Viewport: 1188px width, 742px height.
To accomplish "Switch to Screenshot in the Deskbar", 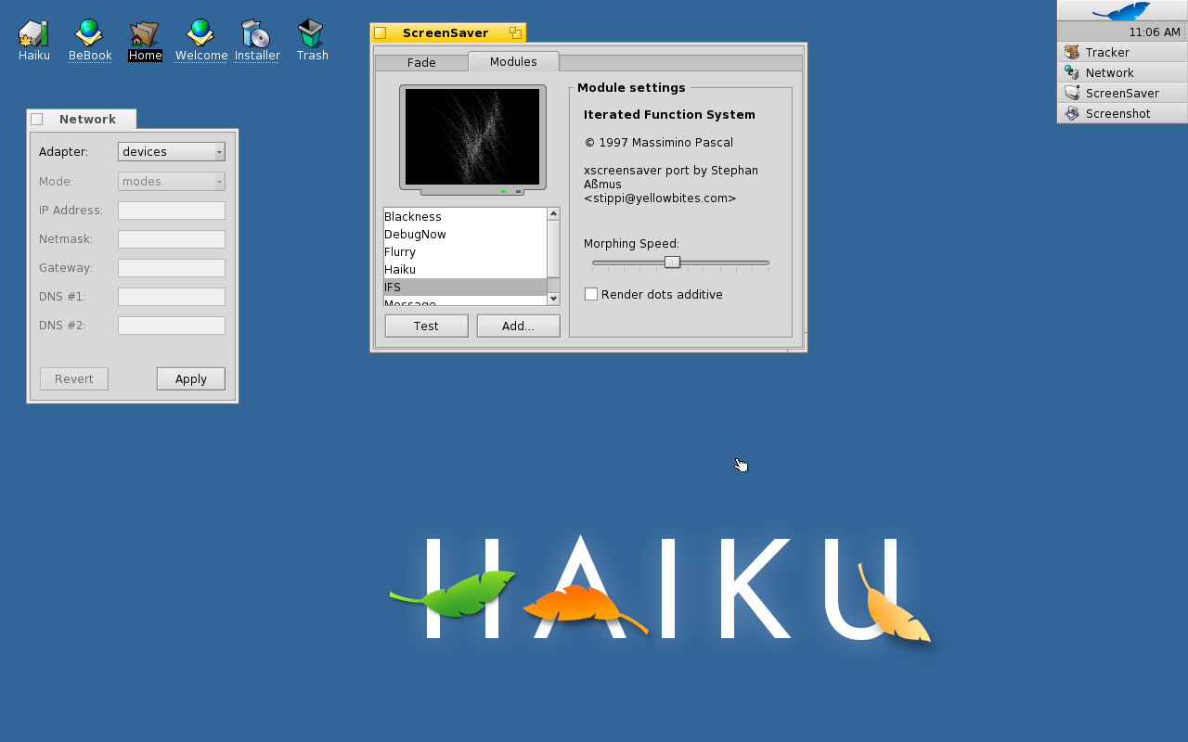I will (1122, 113).
